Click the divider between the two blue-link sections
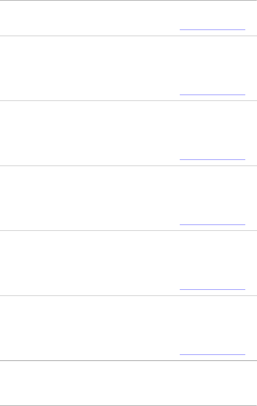Viewport: 257px width, 406px height. (x=128, y=166)
